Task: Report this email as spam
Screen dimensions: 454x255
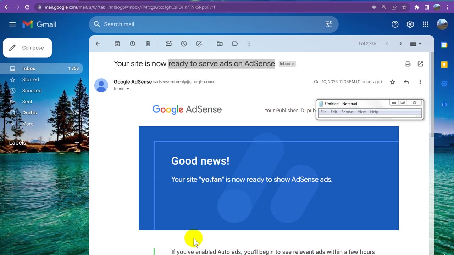Action: pyautogui.click(x=132, y=44)
